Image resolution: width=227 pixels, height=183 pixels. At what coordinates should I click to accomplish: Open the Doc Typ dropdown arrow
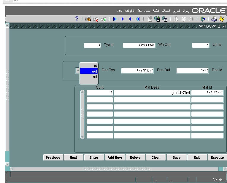(78, 71)
